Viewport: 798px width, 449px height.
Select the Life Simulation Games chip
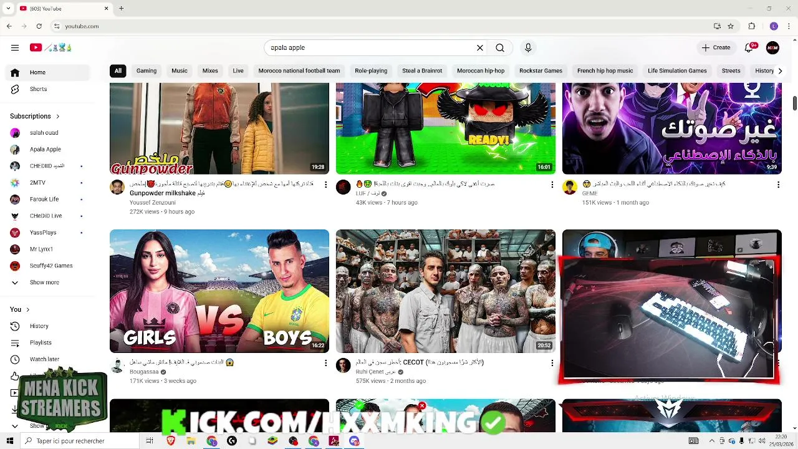click(677, 71)
